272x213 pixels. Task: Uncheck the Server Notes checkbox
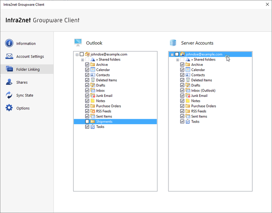pyautogui.click(x=182, y=101)
